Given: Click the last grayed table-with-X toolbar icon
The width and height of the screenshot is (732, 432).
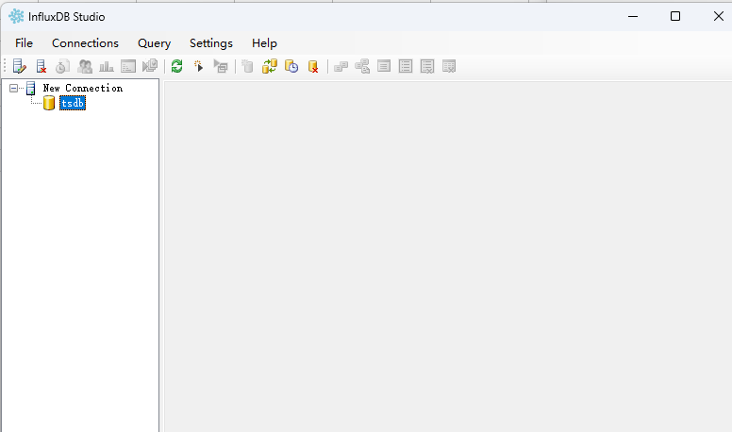Looking at the screenshot, I should [449, 66].
